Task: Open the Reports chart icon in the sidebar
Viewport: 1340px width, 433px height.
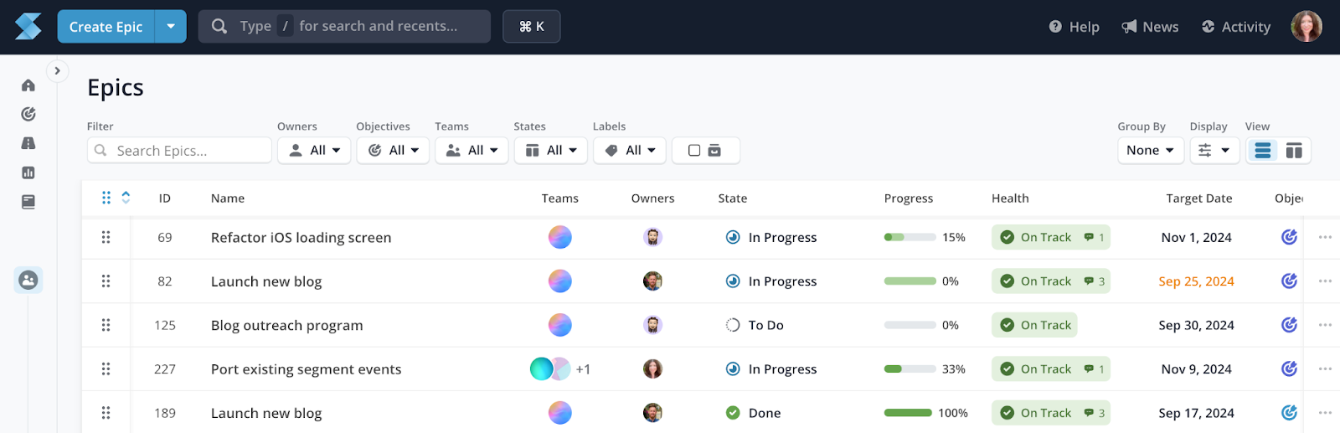Action: 28,173
